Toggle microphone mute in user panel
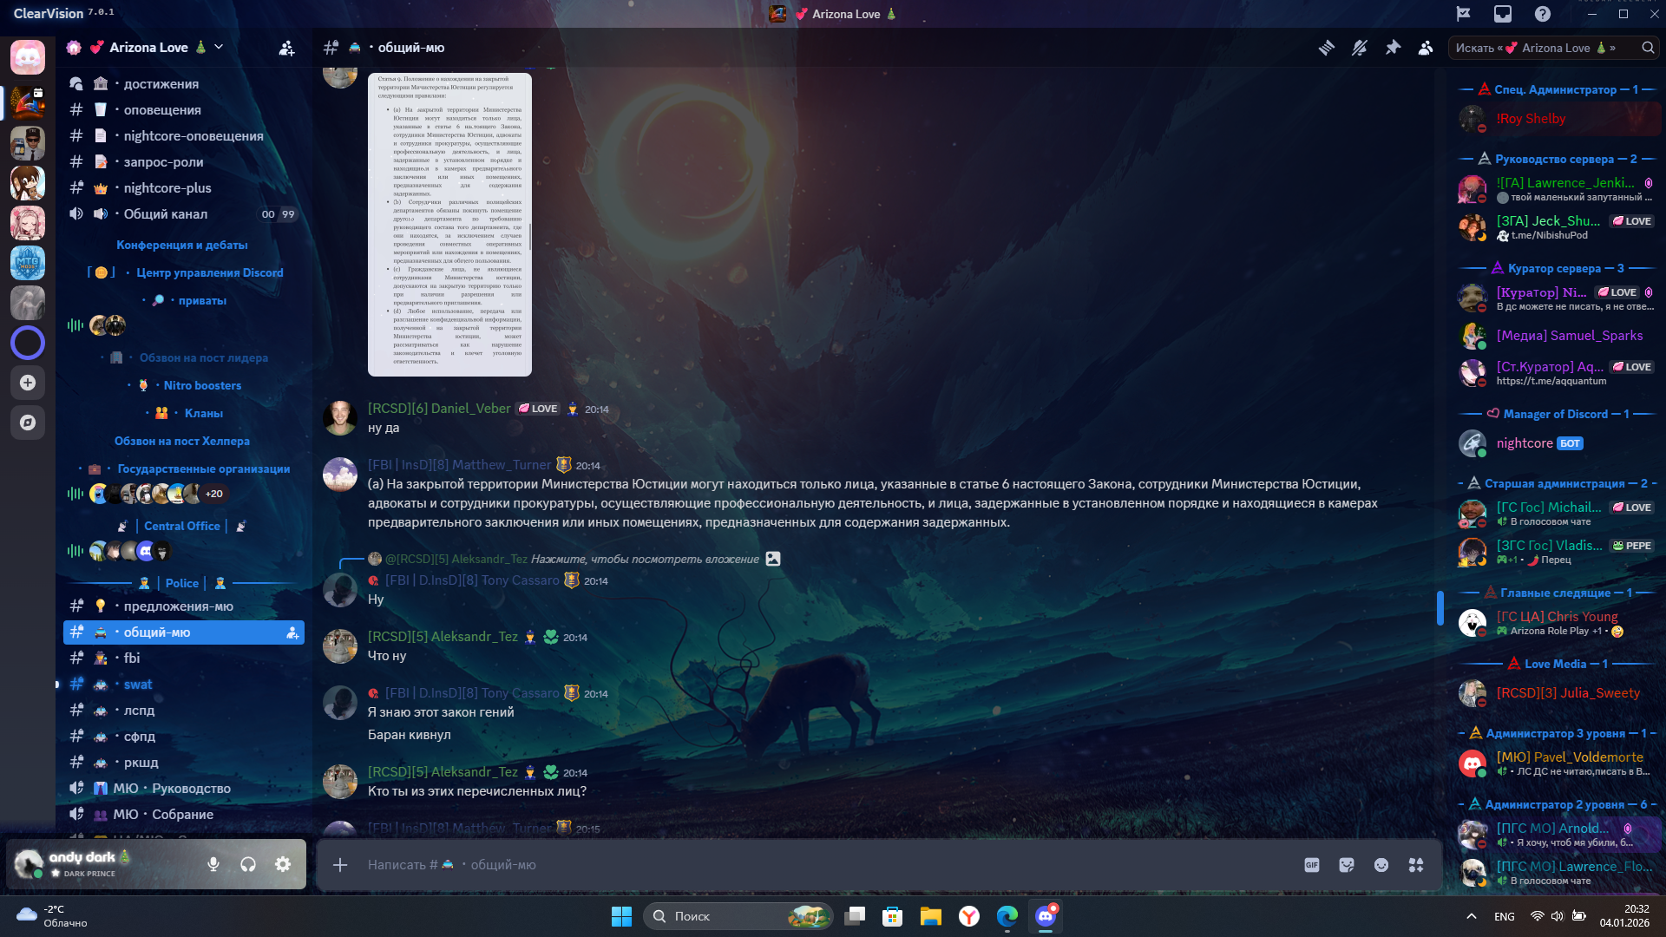 point(213,864)
